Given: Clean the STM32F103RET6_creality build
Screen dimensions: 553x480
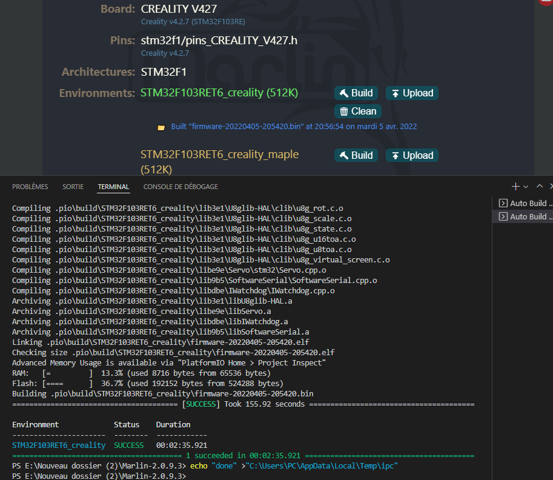Looking at the screenshot, I should (357, 111).
